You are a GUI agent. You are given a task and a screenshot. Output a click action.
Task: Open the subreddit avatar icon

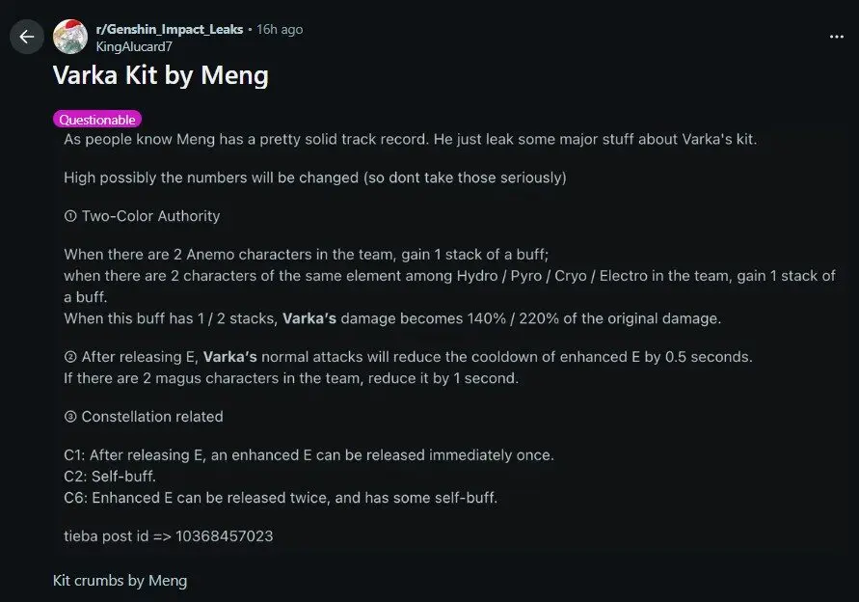[70, 37]
